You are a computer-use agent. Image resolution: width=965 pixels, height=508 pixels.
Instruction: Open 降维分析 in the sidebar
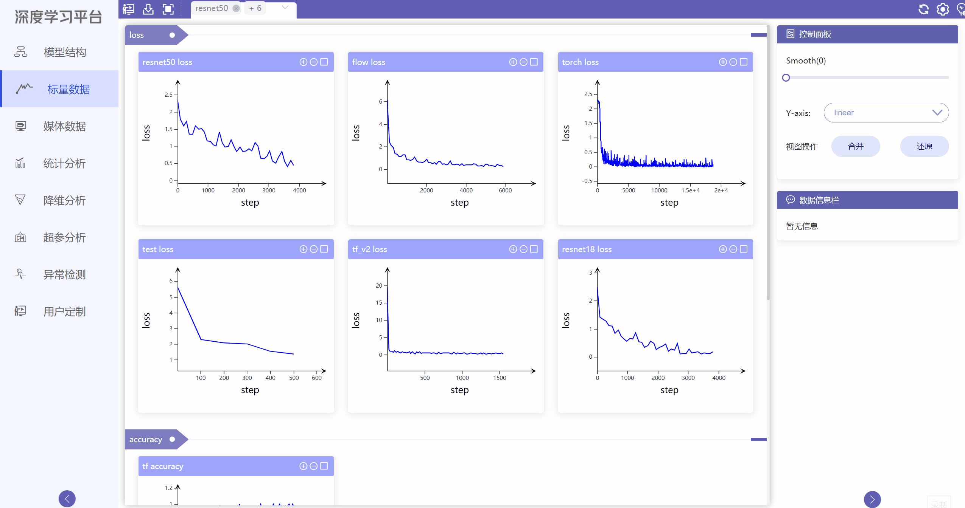point(59,200)
